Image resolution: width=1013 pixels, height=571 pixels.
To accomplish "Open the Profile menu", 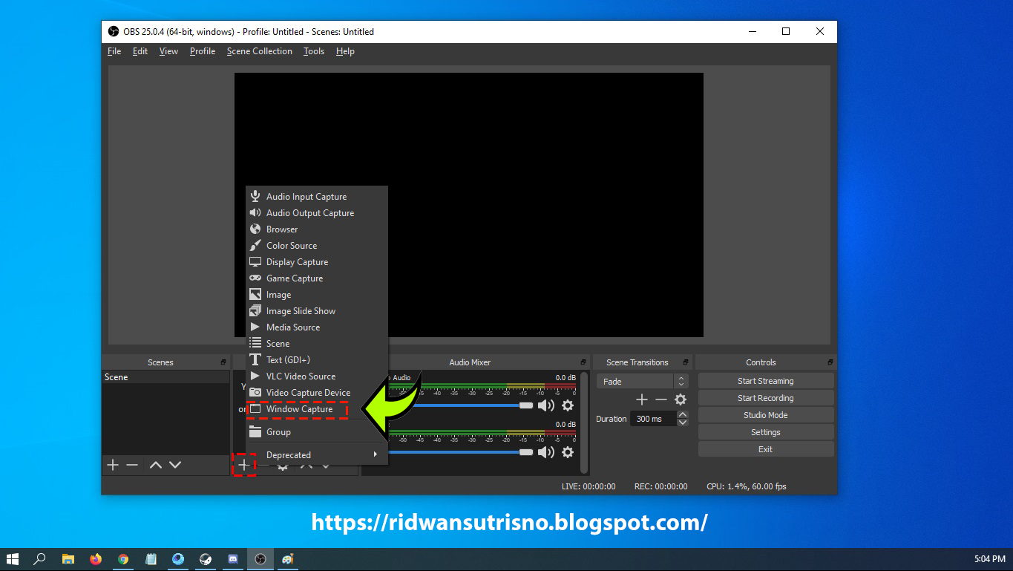I will (x=203, y=51).
